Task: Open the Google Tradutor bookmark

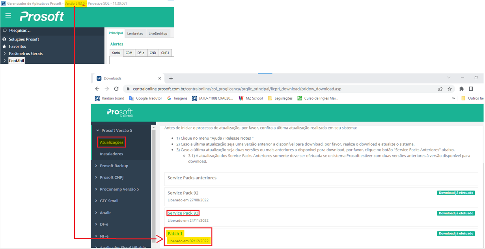Action: [x=145, y=98]
